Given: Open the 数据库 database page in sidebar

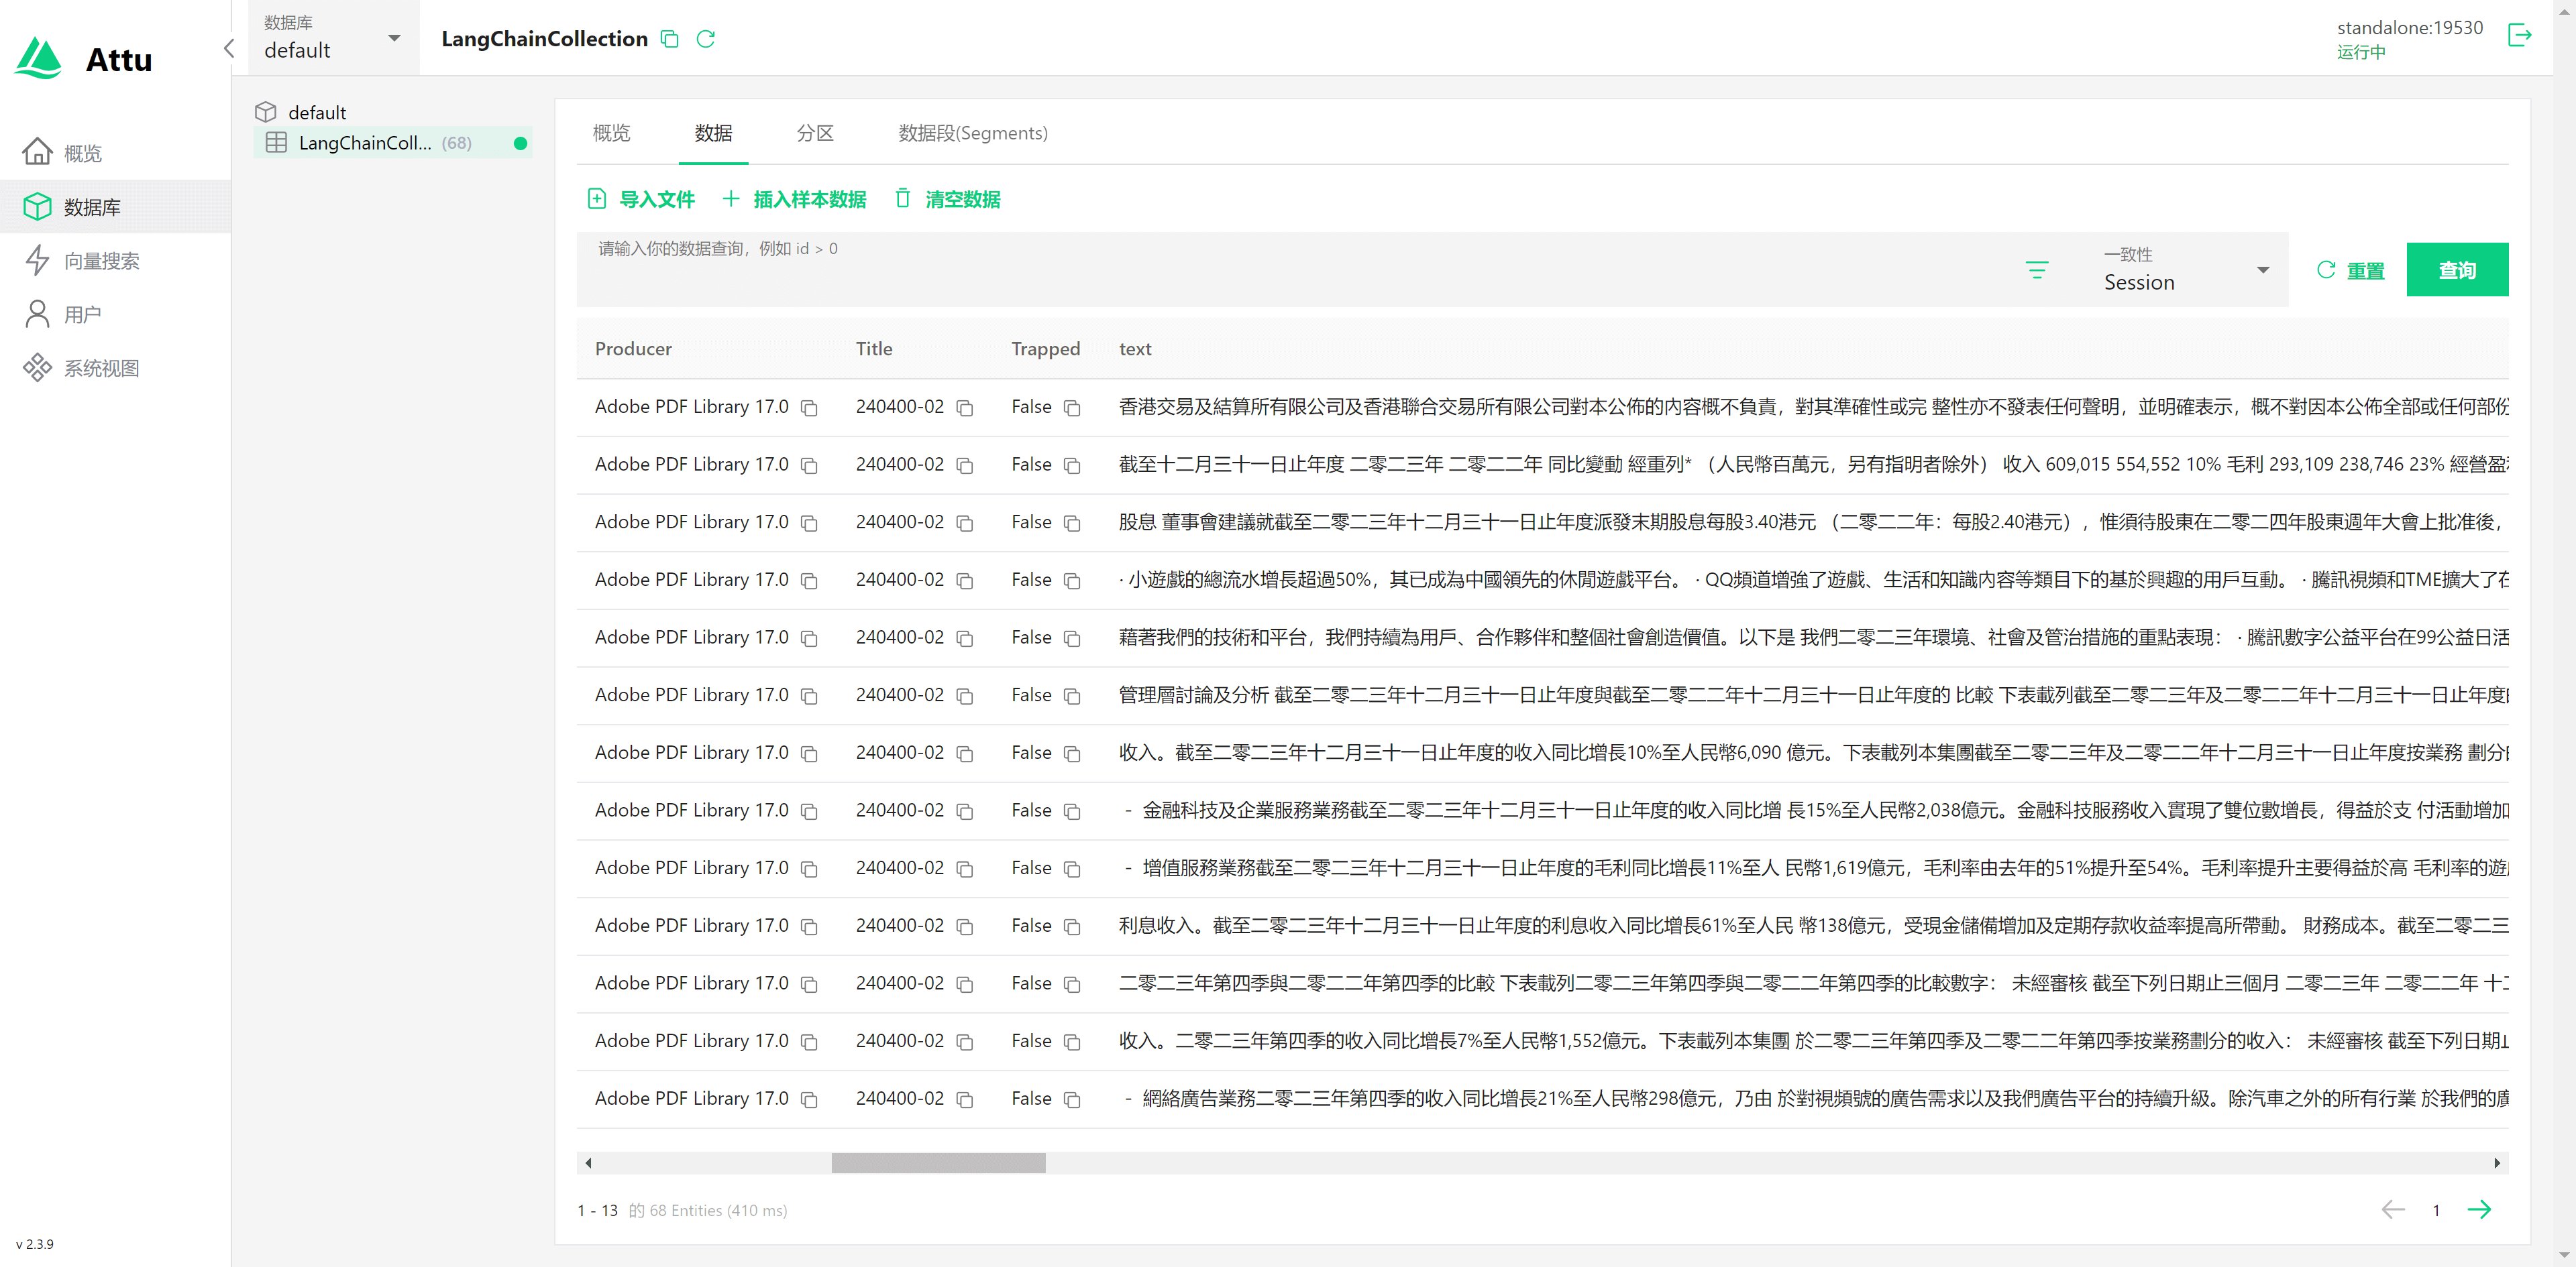Looking at the screenshot, I should tap(115, 207).
